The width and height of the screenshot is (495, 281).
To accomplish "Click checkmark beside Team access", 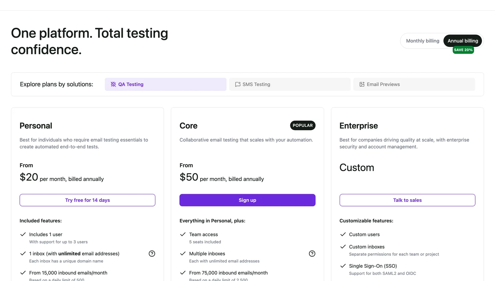I will click(x=183, y=234).
